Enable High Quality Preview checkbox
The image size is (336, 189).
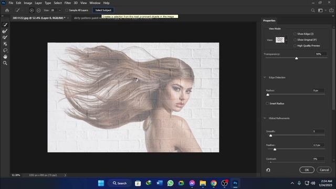(x=295, y=46)
